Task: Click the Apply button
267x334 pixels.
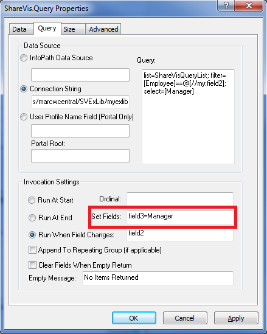Action: (x=236, y=318)
